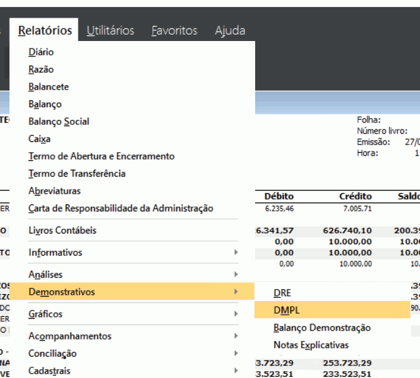Select the highlighted Demonstrativos entry
The image size is (420, 378).
[x=132, y=292]
